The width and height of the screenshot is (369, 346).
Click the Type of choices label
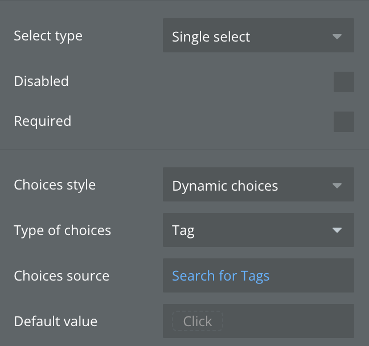pos(62,230)
